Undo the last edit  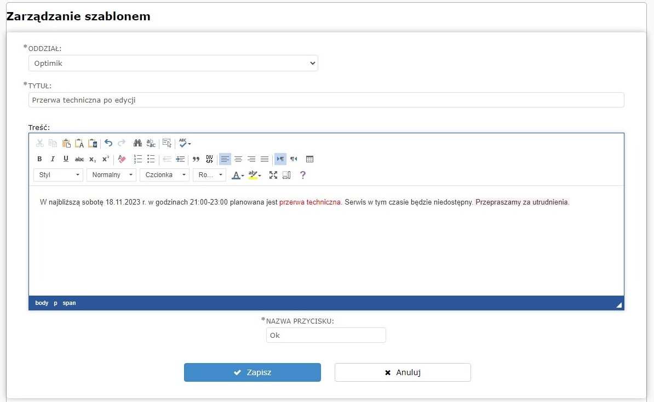[108, 143]
